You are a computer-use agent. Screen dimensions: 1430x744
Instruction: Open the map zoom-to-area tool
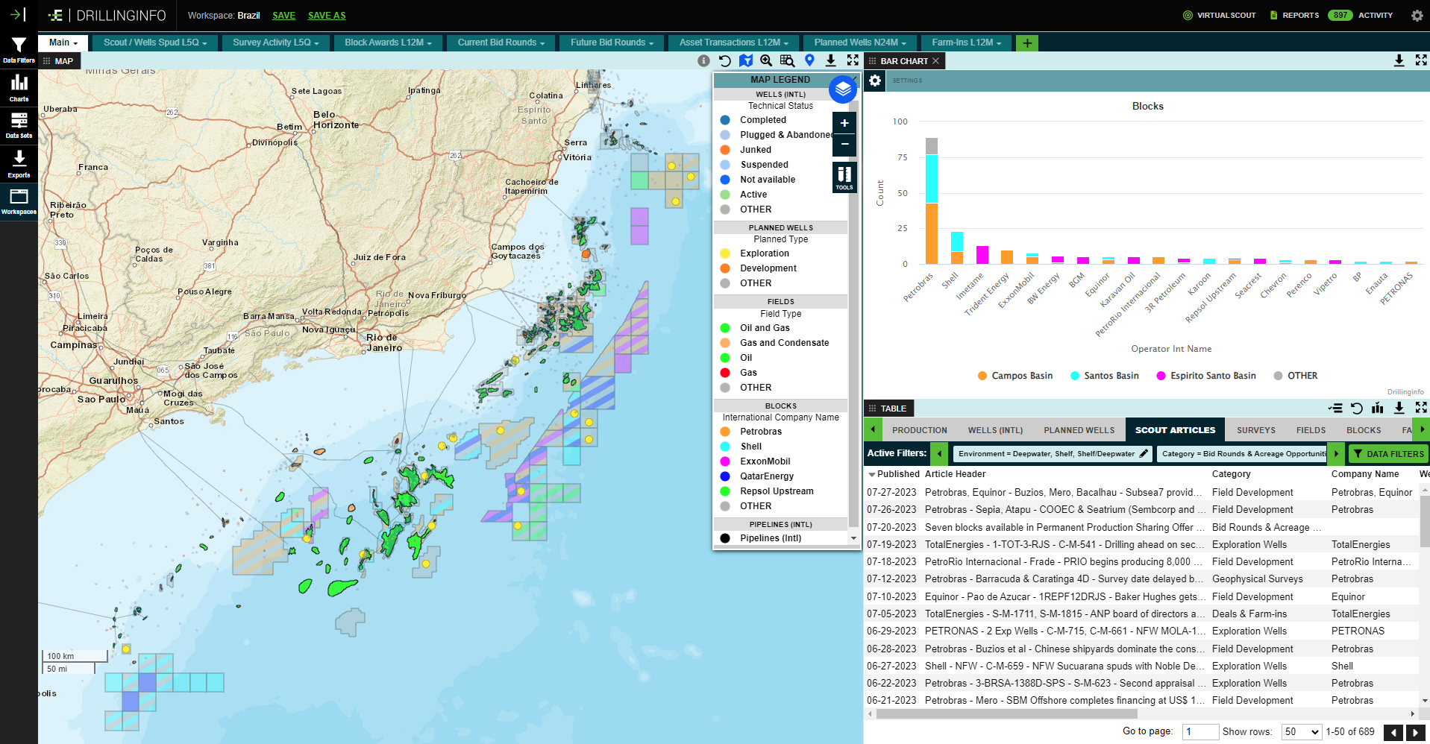click(765, 60)
